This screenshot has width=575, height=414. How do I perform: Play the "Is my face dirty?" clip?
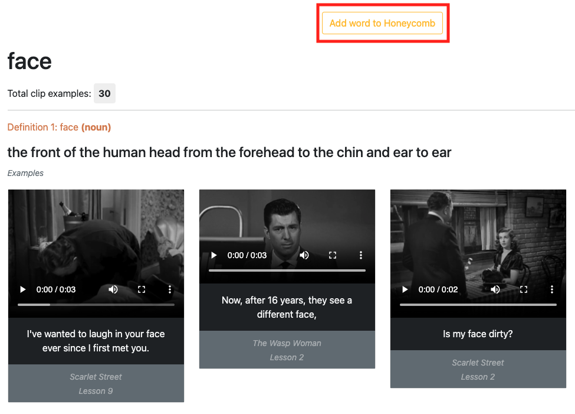[x=405, y=289]
